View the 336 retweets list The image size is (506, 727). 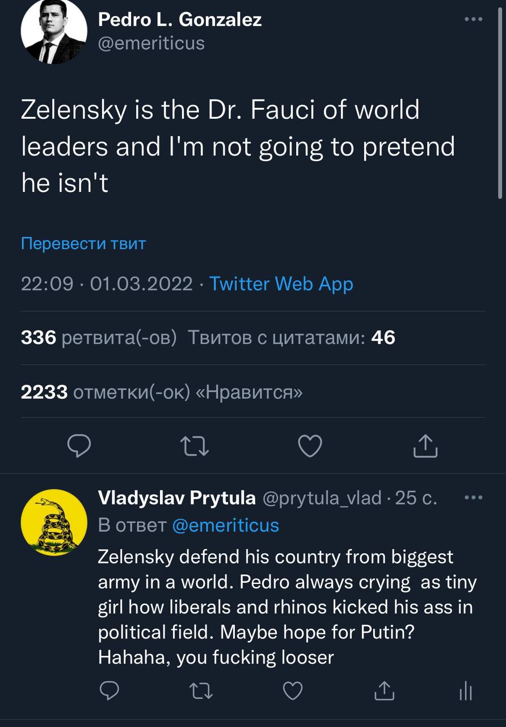pos(99,338)
